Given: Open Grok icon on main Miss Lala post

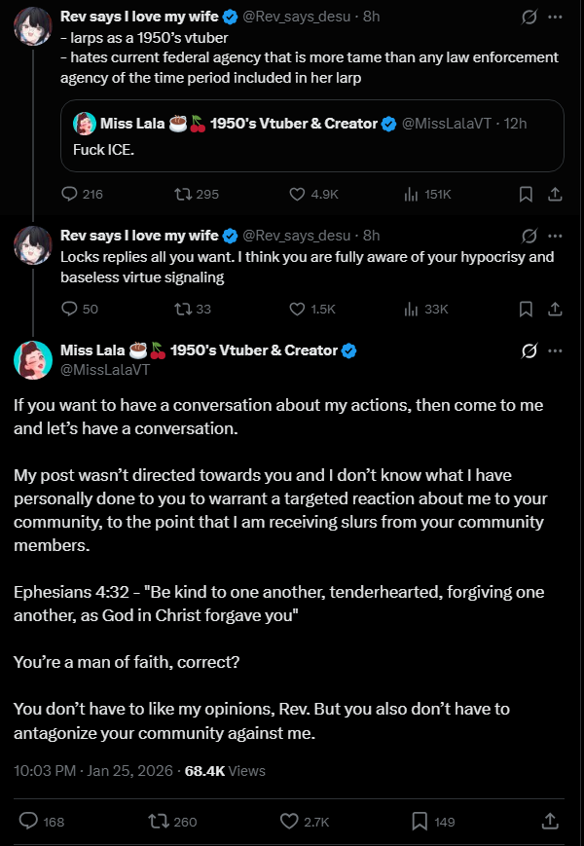Looking at the screenshot, I should pyautogui.click(x=530, y=350).
